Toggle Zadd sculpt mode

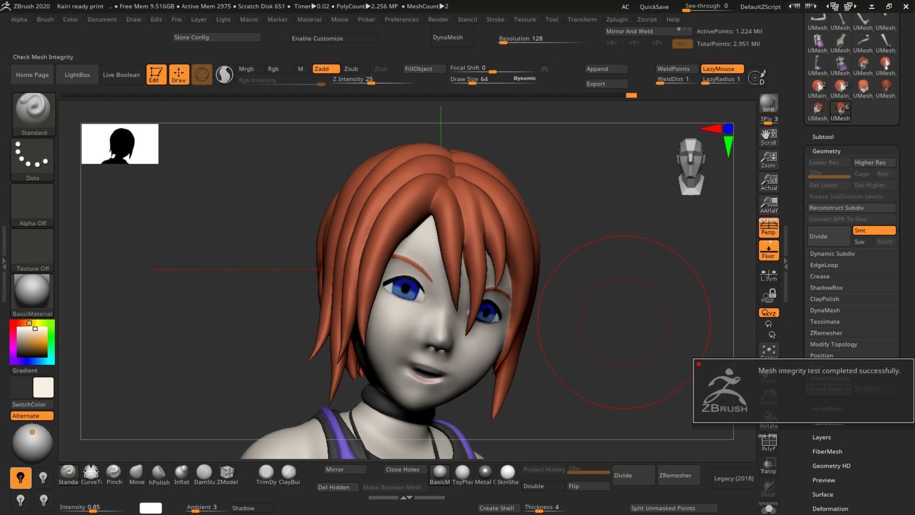(326, 69)
